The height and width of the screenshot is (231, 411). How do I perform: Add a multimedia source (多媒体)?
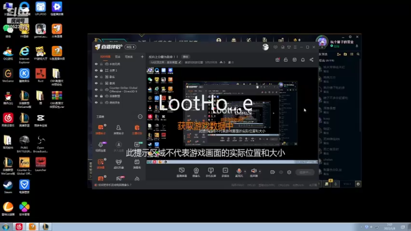point(225,172)
